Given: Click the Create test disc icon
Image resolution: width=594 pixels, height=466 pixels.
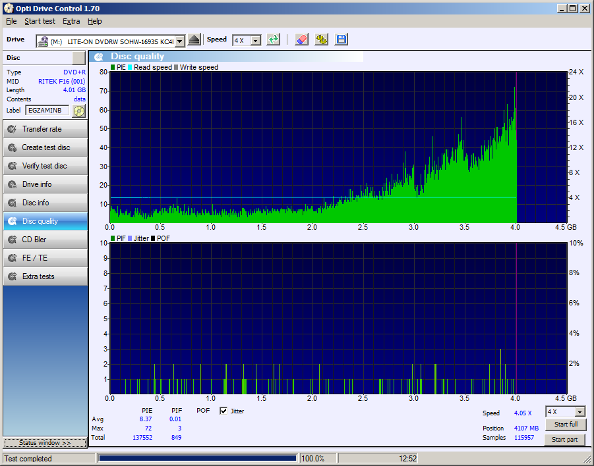Looking at the screenshot, I should point(13,147).
